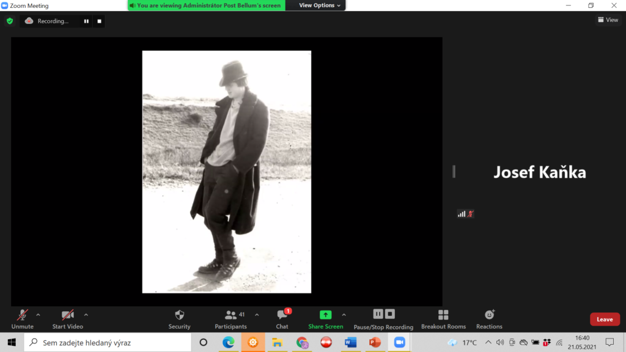
Task: Open PowerPoint from the taskbar
Action: [x=375, y=342]
